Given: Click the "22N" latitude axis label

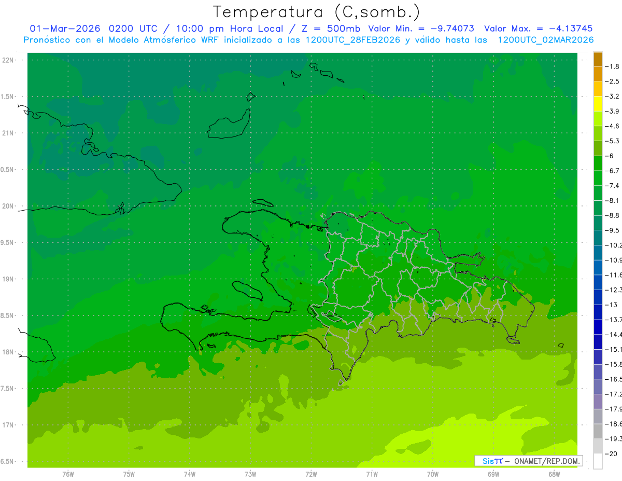Looking at the screenshot, I should click(x=8, y=60).
